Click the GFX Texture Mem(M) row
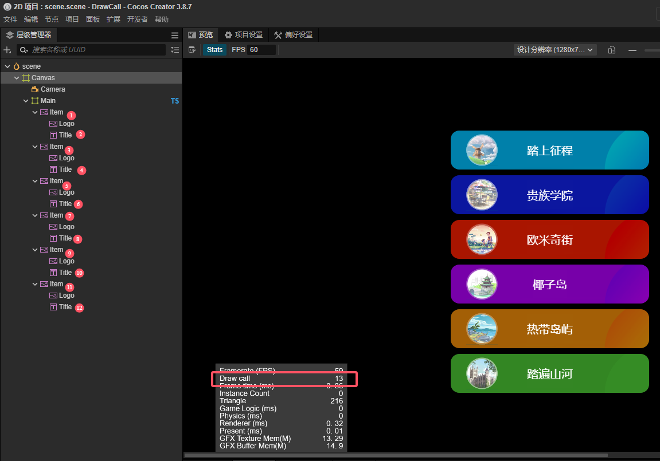660x461 pixels. tap(281, 438)
